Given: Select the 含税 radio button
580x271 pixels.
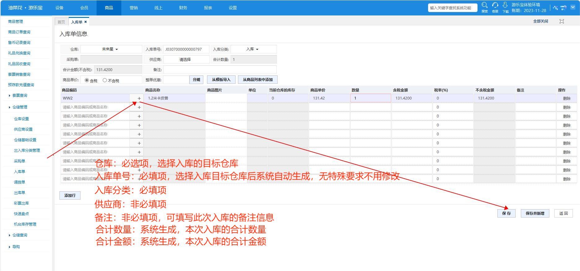Looking at the screenshot, I should click(x=87, y=80).
